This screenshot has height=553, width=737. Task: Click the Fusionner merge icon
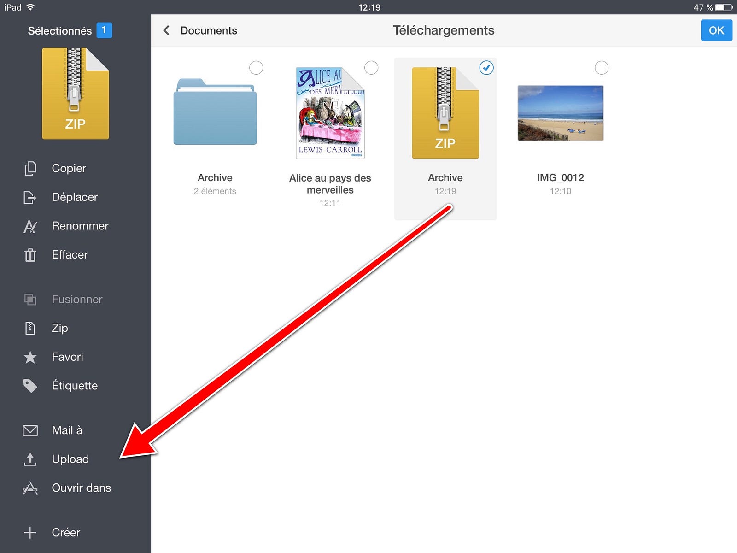30,300
